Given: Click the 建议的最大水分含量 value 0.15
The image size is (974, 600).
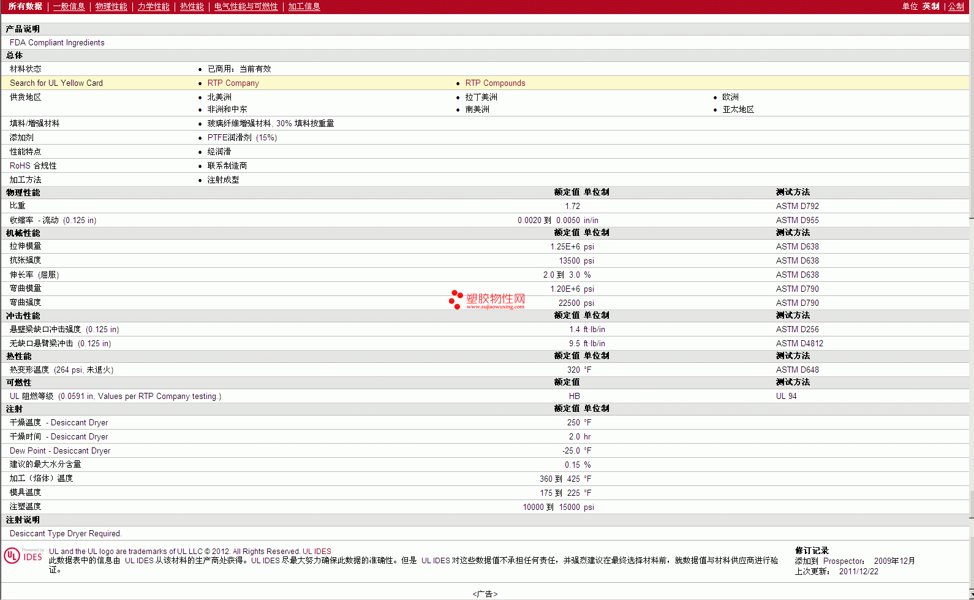Looking at the screenshot, I should (572, 465).
